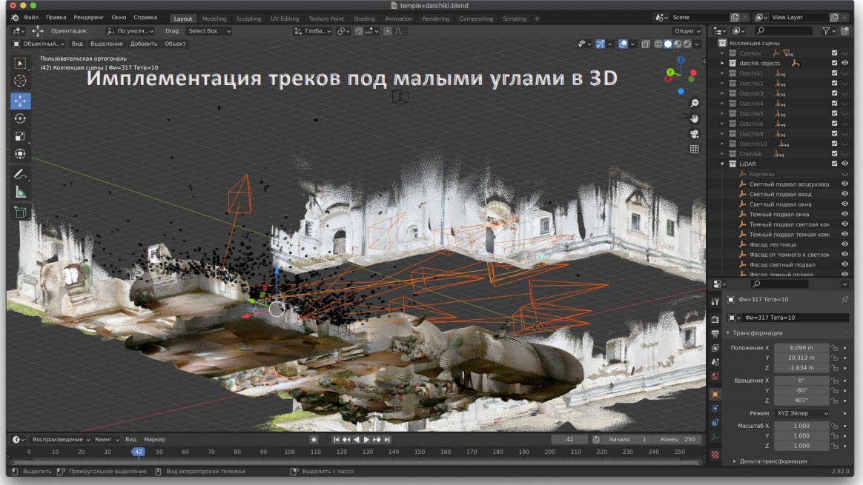The image size is (863, 485).
Task: Select the Annotate pencil tool
Action: 20,175
